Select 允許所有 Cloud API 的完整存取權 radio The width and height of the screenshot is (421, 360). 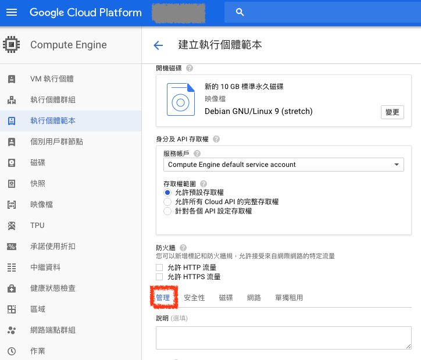167,202
